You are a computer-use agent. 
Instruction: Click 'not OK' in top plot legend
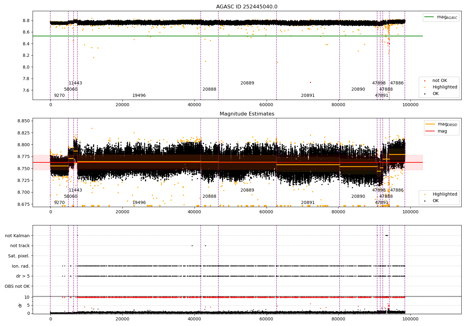click(440, 80)
